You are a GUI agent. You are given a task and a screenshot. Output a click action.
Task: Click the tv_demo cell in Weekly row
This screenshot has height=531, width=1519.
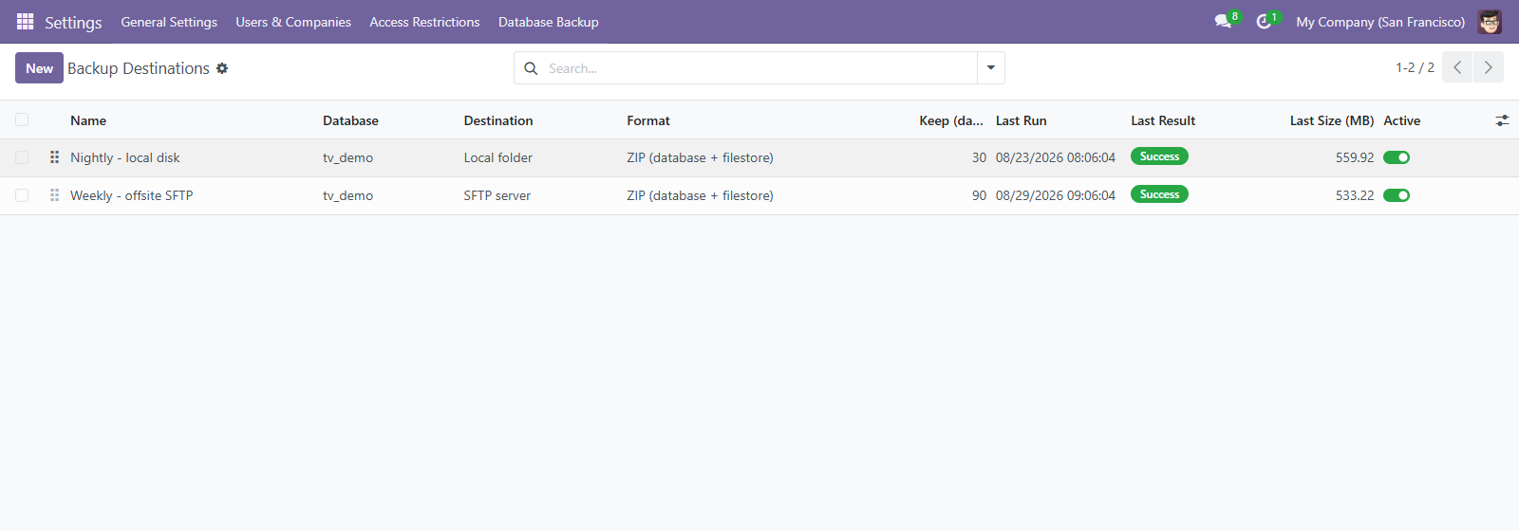(347, 195)
